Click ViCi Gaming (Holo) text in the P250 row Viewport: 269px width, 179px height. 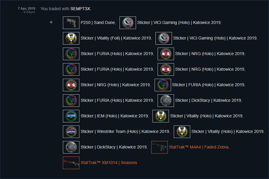click(179, 22)
